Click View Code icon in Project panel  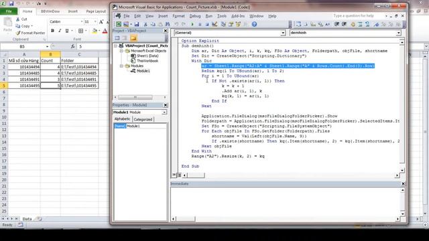(117, 38)
